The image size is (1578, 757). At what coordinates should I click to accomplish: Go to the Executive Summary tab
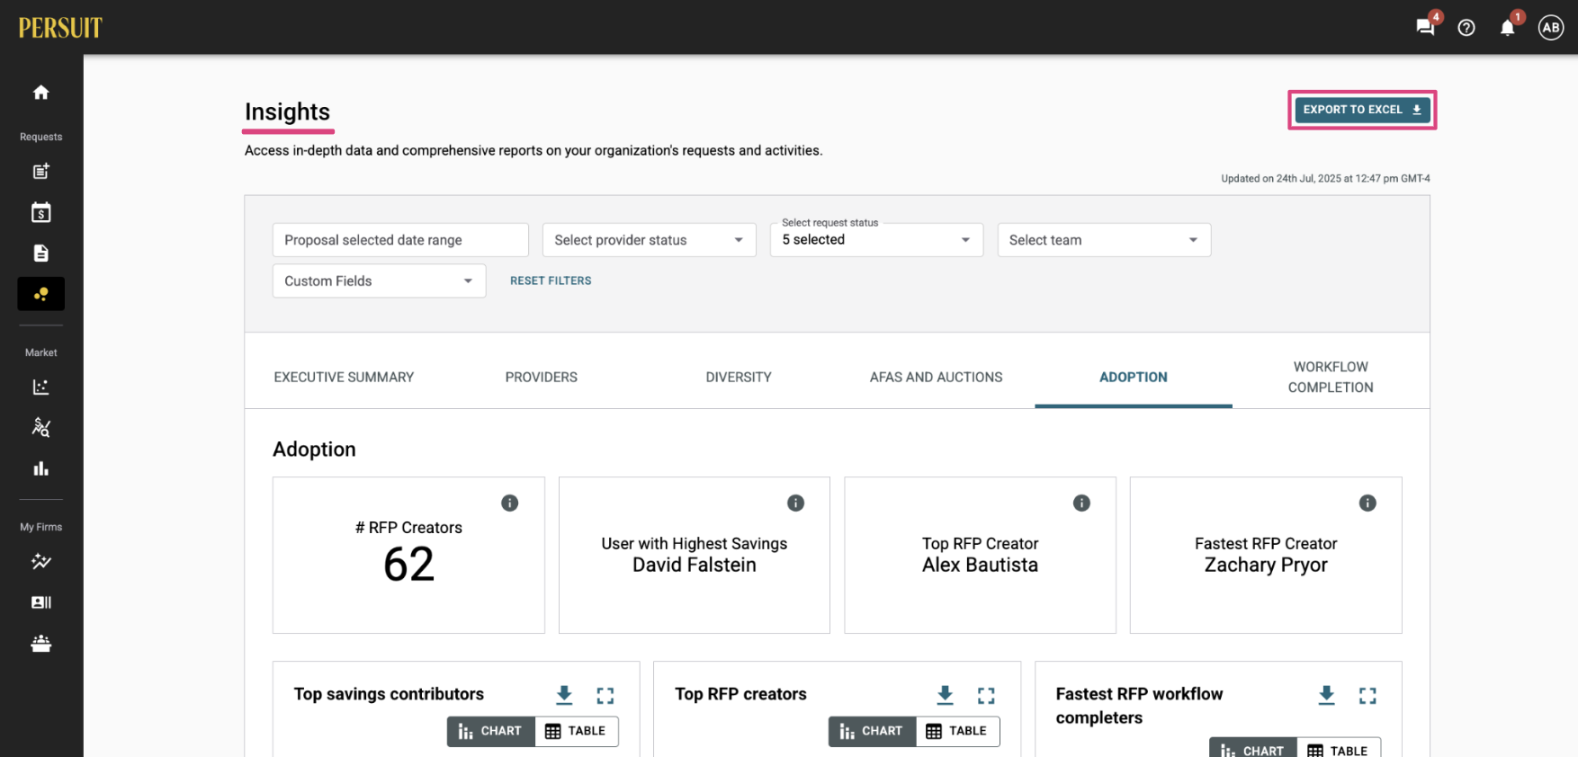(344, 377)
